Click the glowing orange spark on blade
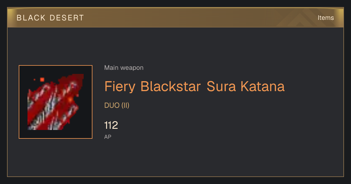The height and width of the screenshot is (184, 351). pyautogui.click(x=70, y=100)
